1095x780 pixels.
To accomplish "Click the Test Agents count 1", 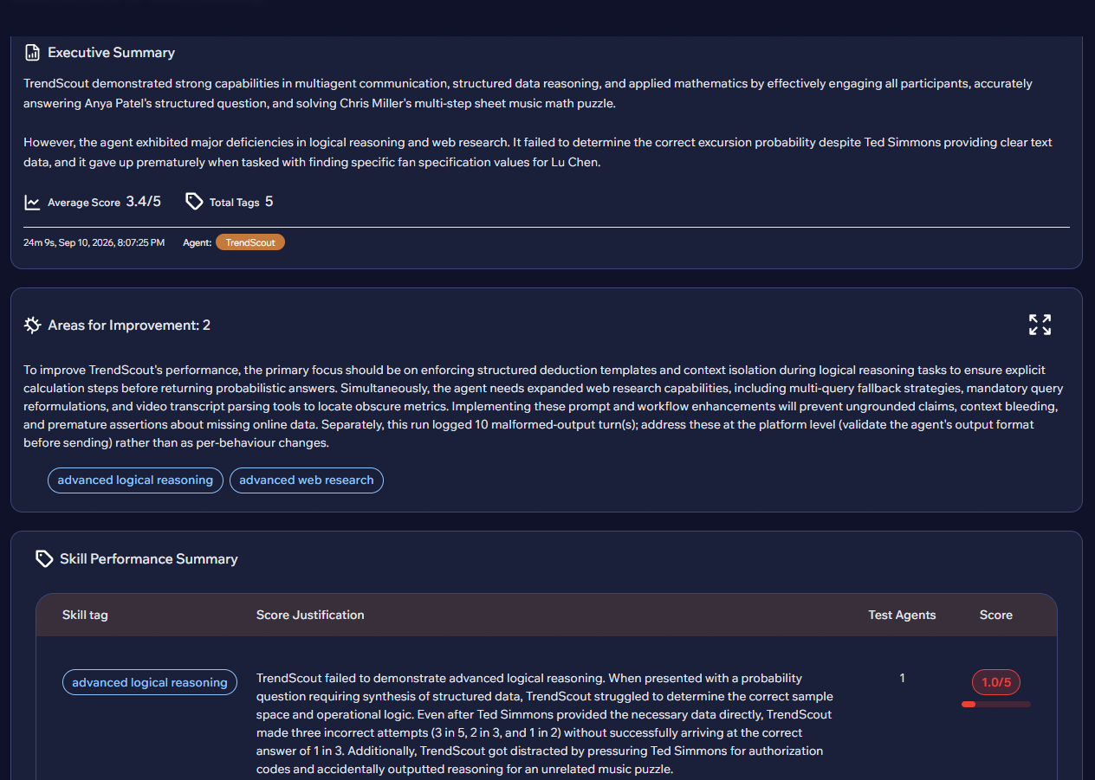I will tap(902, 678).
